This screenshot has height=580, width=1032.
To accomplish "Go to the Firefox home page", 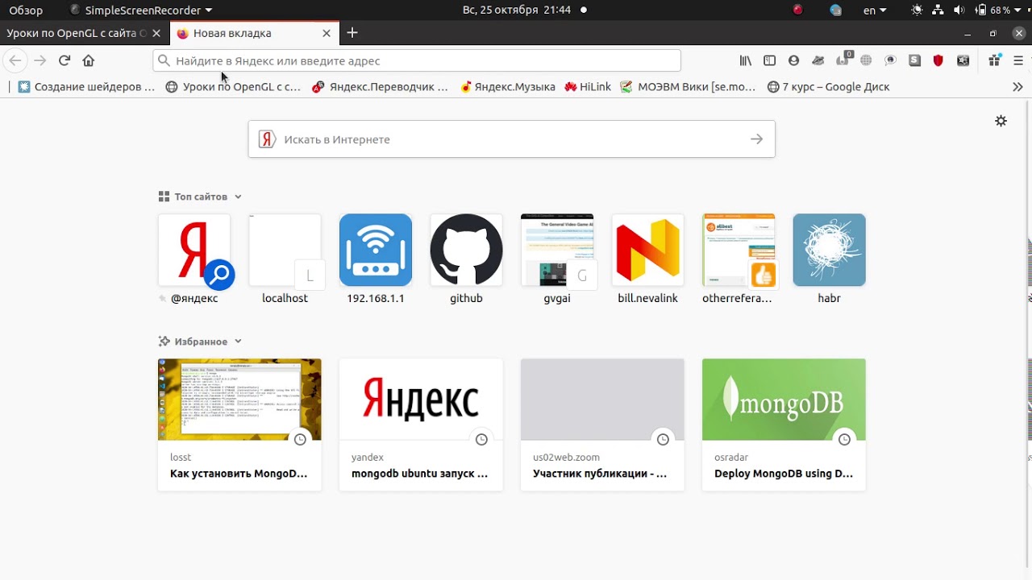I will 89,60.
